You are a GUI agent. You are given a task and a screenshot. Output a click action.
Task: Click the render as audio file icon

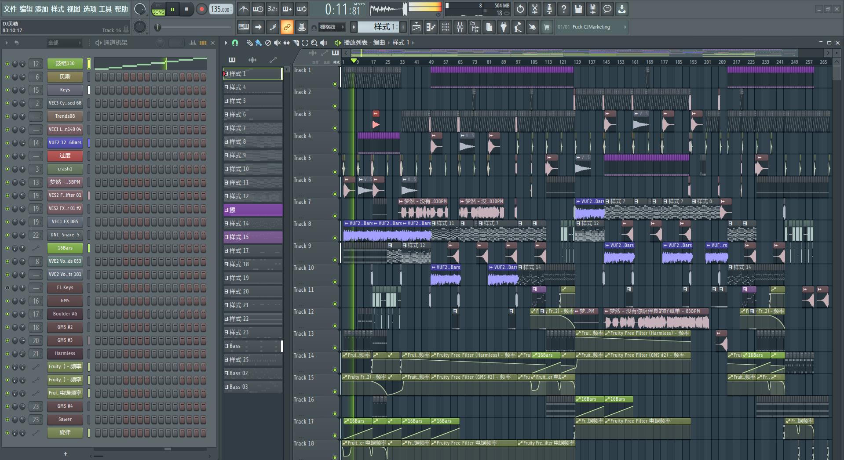[x=593, y=9]
